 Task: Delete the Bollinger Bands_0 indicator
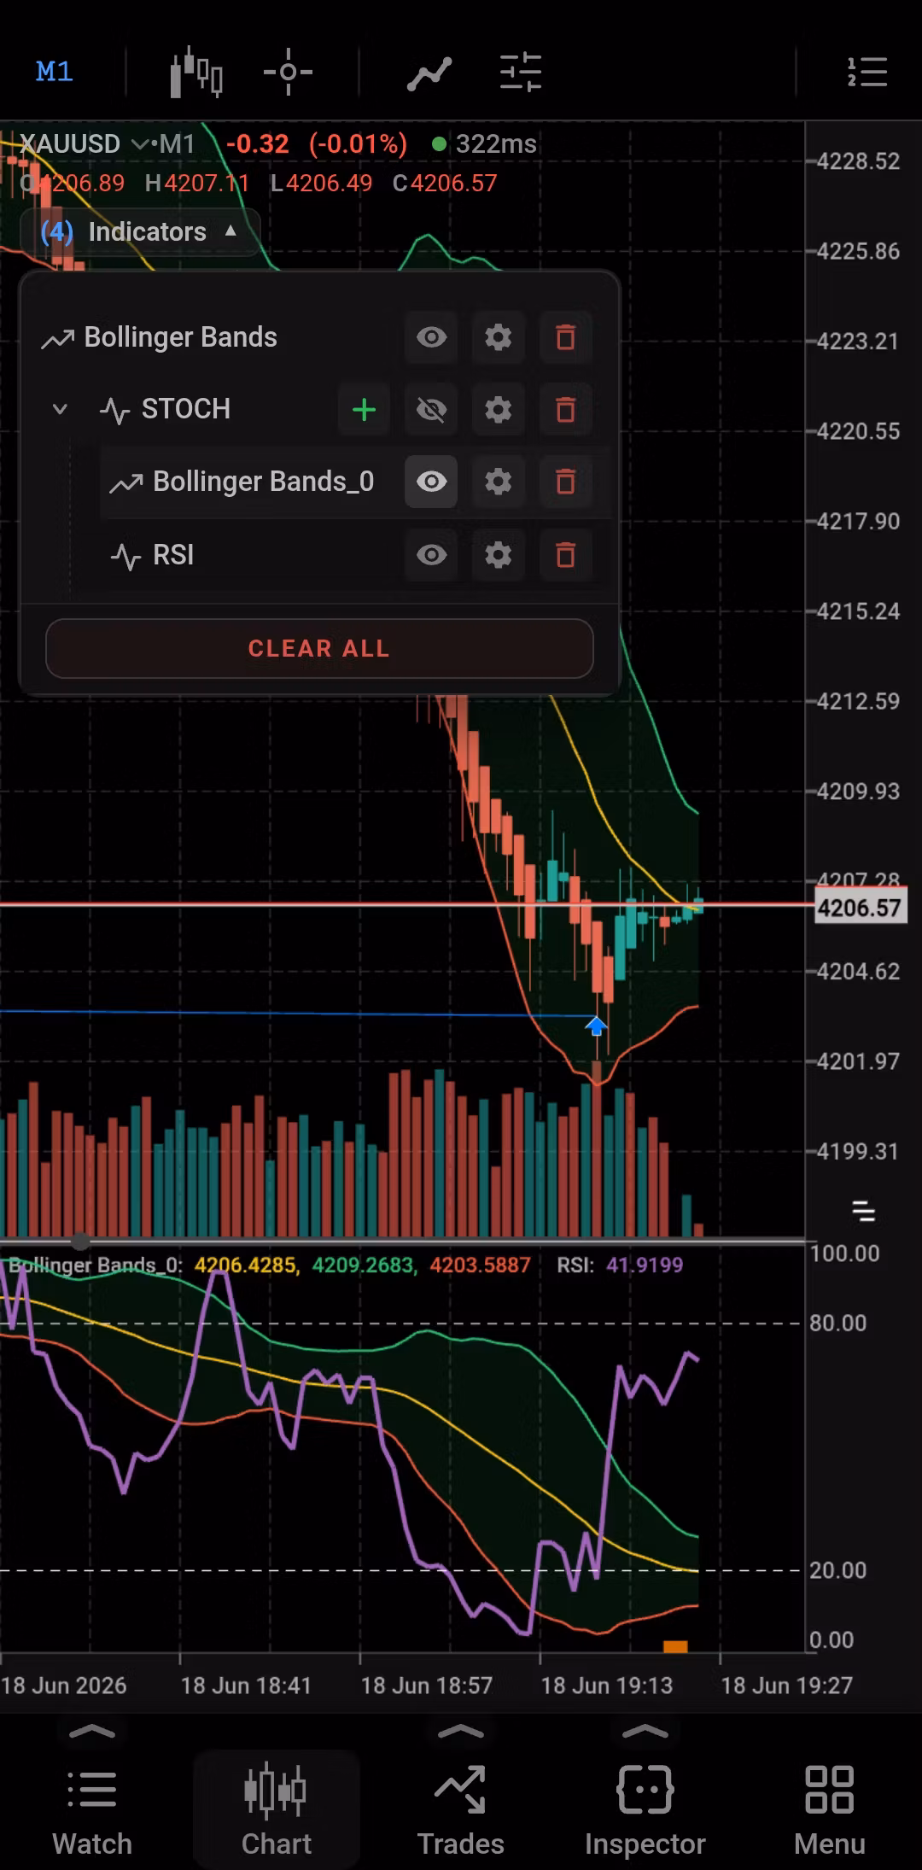coord(566,482)
